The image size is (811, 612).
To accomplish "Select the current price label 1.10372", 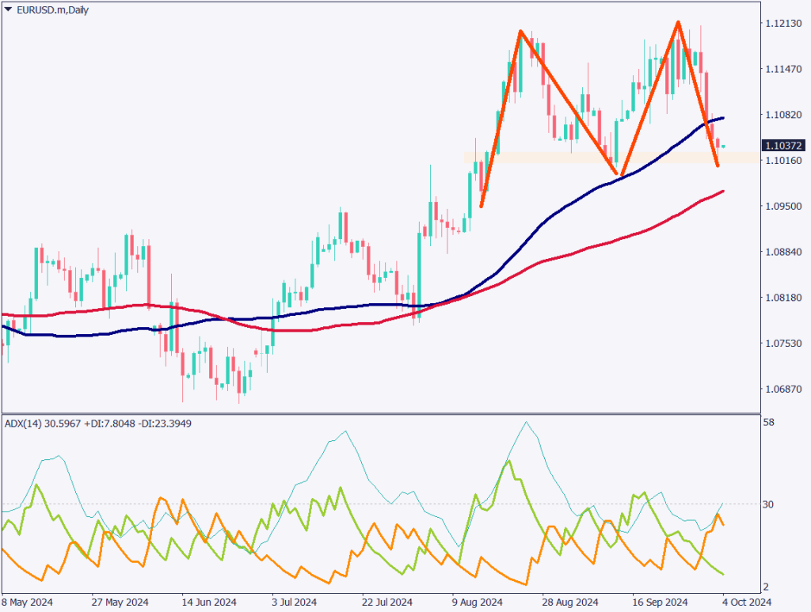I will (782, 146).
